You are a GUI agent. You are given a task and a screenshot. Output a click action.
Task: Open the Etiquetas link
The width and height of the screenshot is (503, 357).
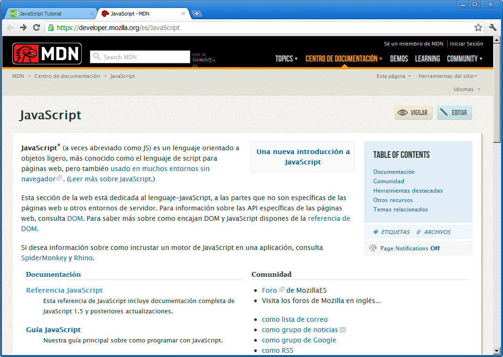[x=395, y=232]
